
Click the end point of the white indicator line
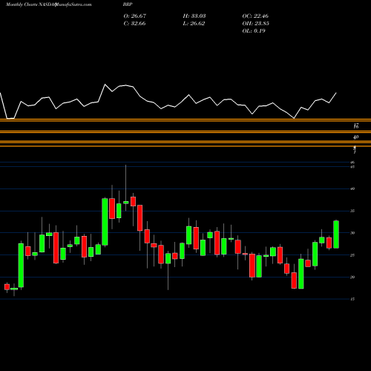(336, 93)
